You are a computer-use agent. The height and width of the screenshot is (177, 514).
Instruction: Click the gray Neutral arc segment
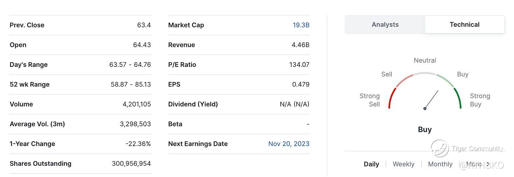[x=425, y=74]
